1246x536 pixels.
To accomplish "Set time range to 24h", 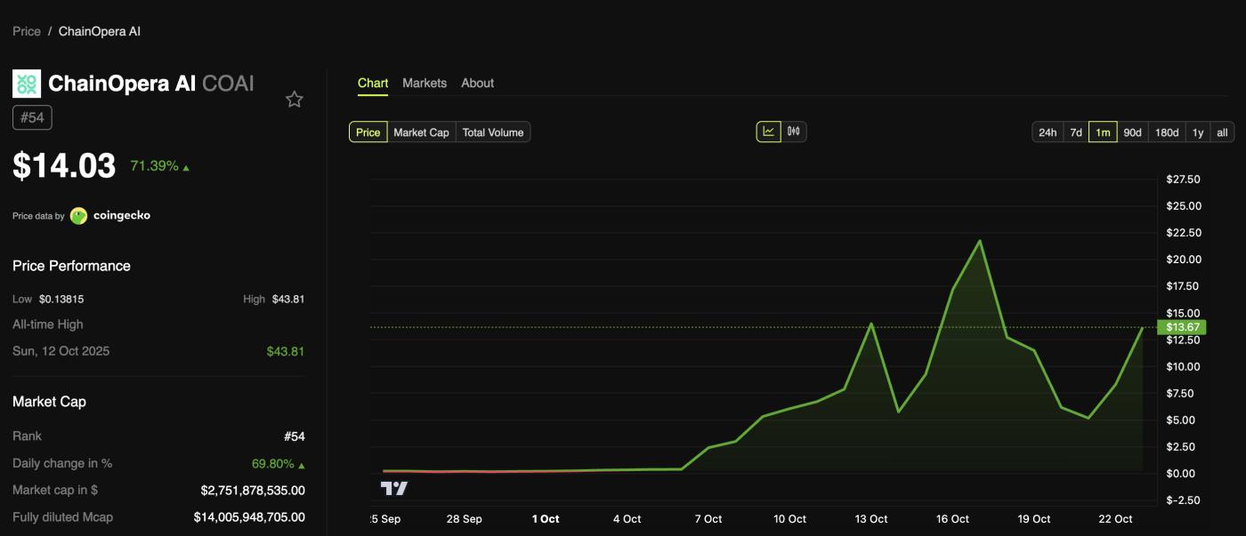I will (x=1048, y=132).
